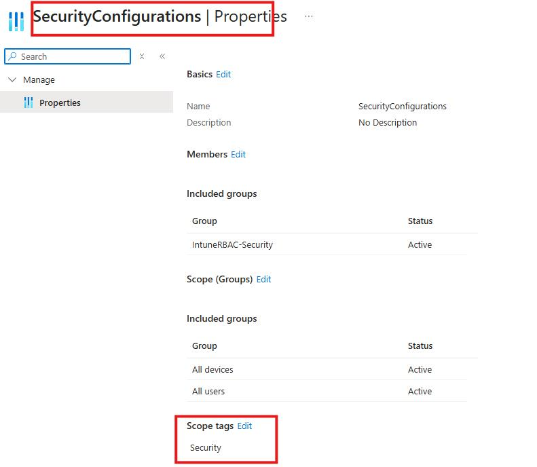Edit the Scope tags section
Screen dimensions: 537x467
(x=244, y=426)
